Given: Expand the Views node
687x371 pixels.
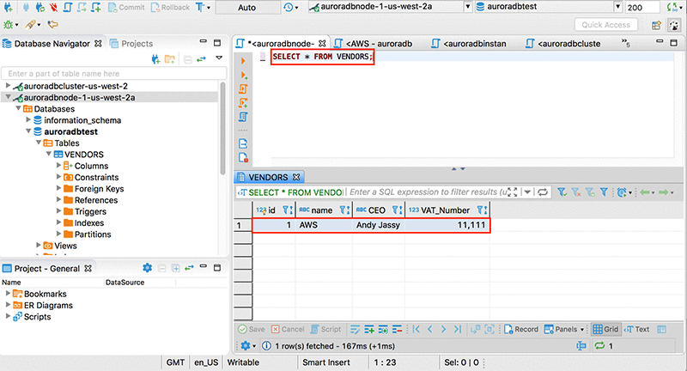Looking at the screenshot, I should pyautogui.click(x=39, y=245).
